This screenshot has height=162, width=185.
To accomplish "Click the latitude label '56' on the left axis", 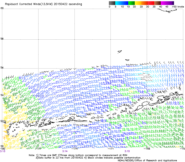I will 2,68.
